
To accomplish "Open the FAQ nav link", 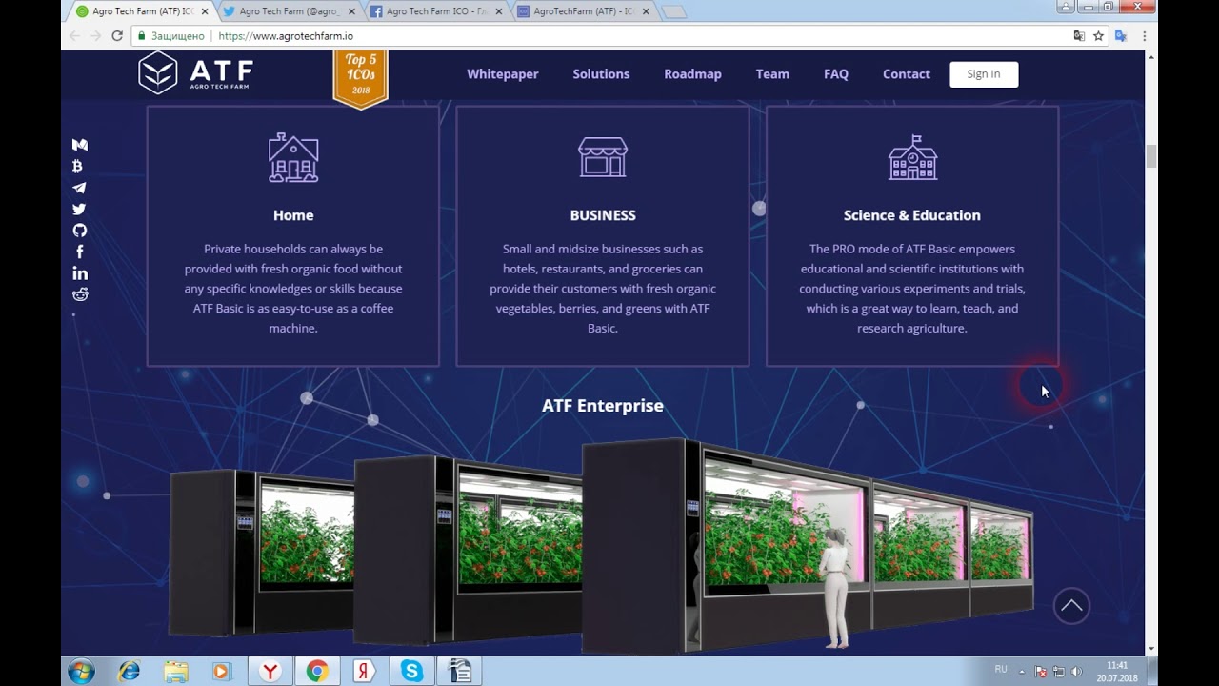I will click(x=836, y=74).
